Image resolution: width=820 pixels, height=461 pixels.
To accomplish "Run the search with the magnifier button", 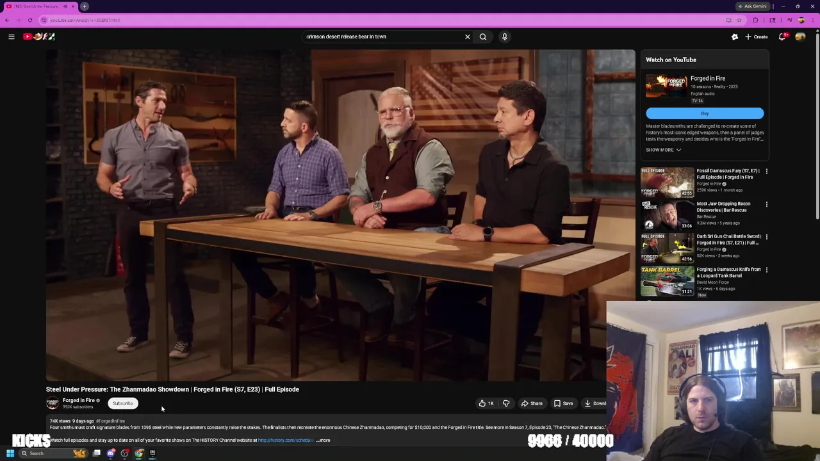I will point(483,36).
